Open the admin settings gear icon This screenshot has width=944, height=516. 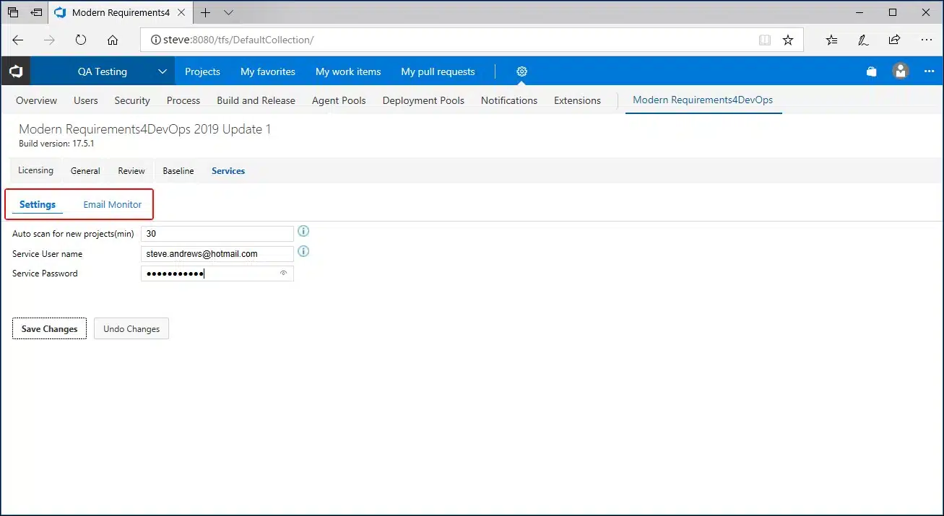pos(521,71)
